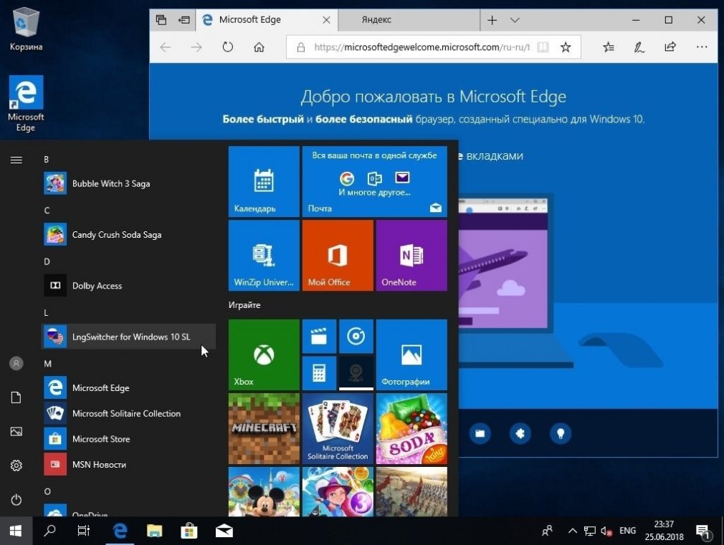This screenshot has width=724, height=545.
Task: Open the Мой Office tile
Action: pos(338,255)
